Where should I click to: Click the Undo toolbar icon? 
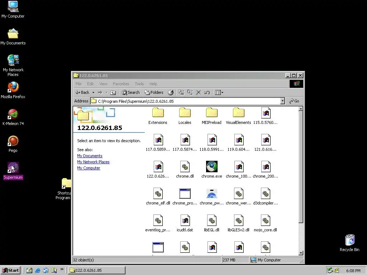(207, 92)
